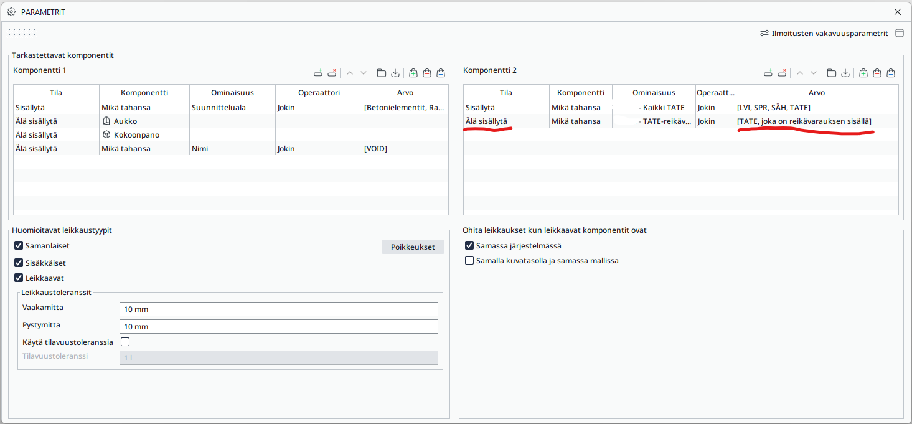This screenshot has width=912, height=424.
Task: Select Tila column header in Komponentti 2
Action: (506, 93)
